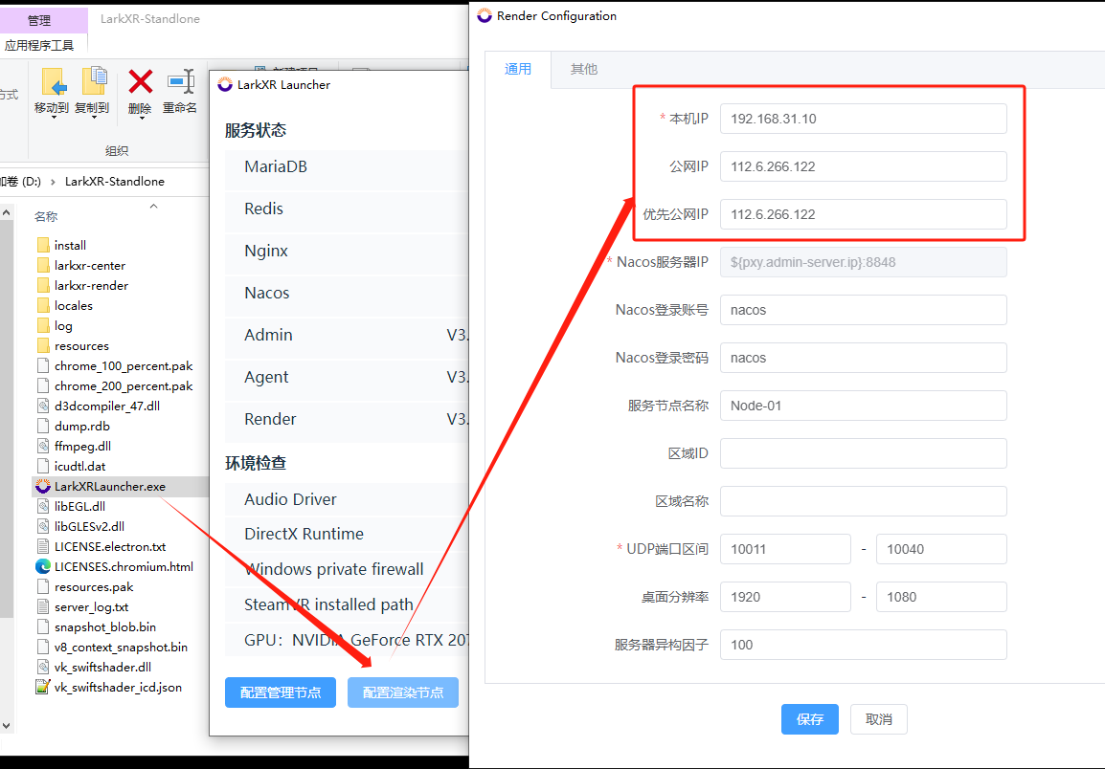Viewport: 1105px width, 769px height.
Task: Click the 服务节点名称 field with Node-01
Action: click(863, 406)
